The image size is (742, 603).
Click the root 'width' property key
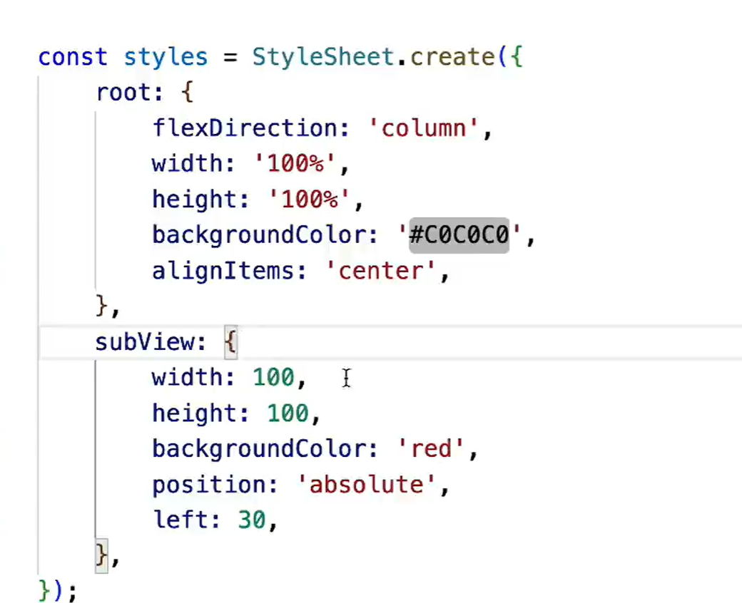(188, 163)
